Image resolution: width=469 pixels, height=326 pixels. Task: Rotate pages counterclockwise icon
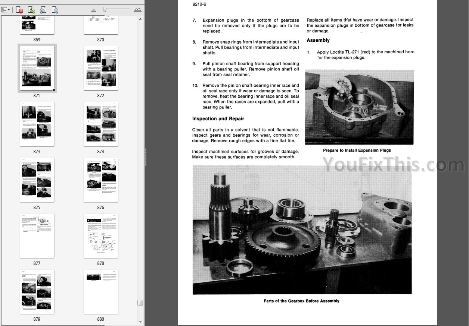point(43,10)
